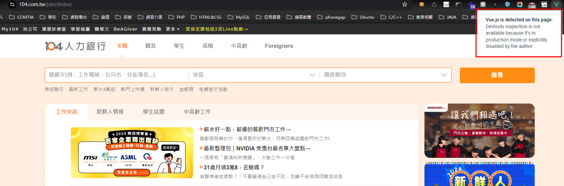Open the 拍賣 bookmark folder
564x186 pixels.
(x=124, y=17)
